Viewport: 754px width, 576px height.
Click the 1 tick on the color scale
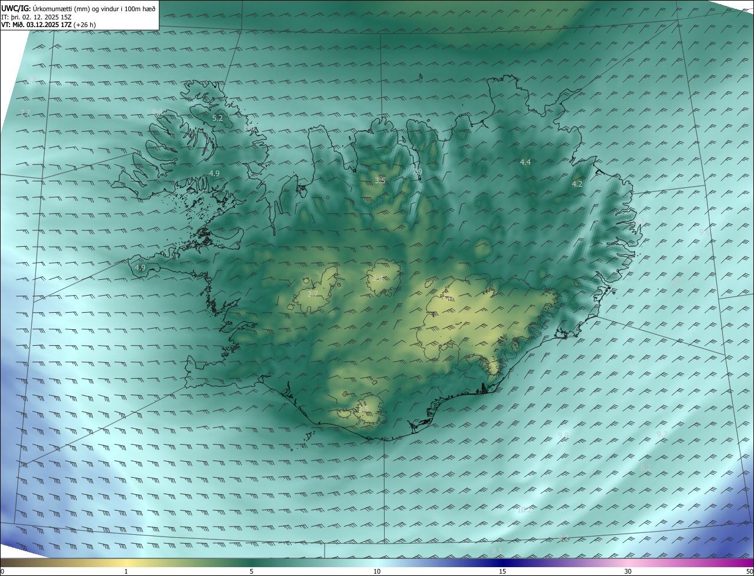[x=126, y=571]
